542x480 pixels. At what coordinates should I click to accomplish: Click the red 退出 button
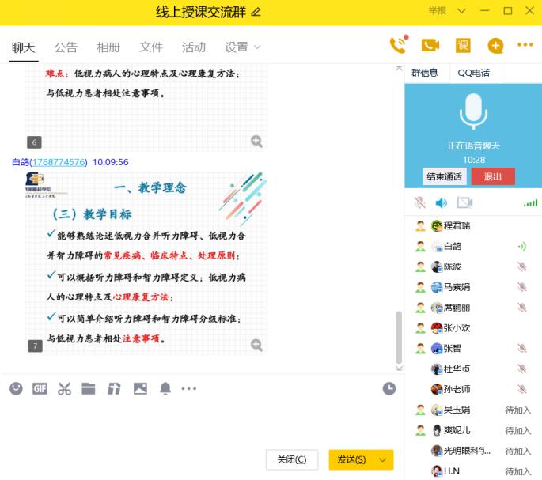(x=492, y=176)
